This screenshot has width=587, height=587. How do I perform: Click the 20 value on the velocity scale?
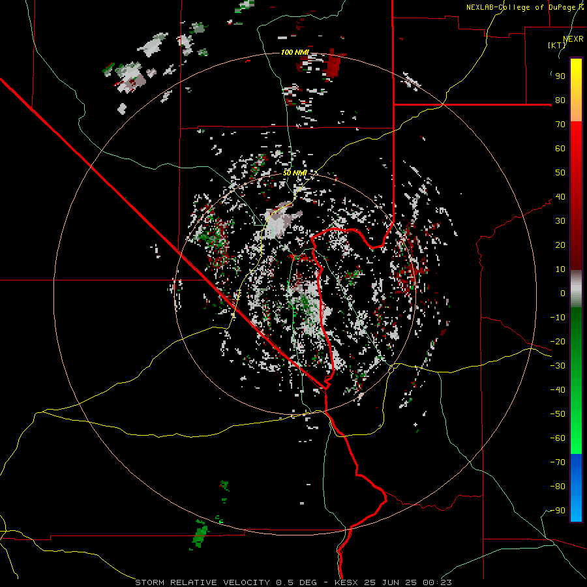560,245
